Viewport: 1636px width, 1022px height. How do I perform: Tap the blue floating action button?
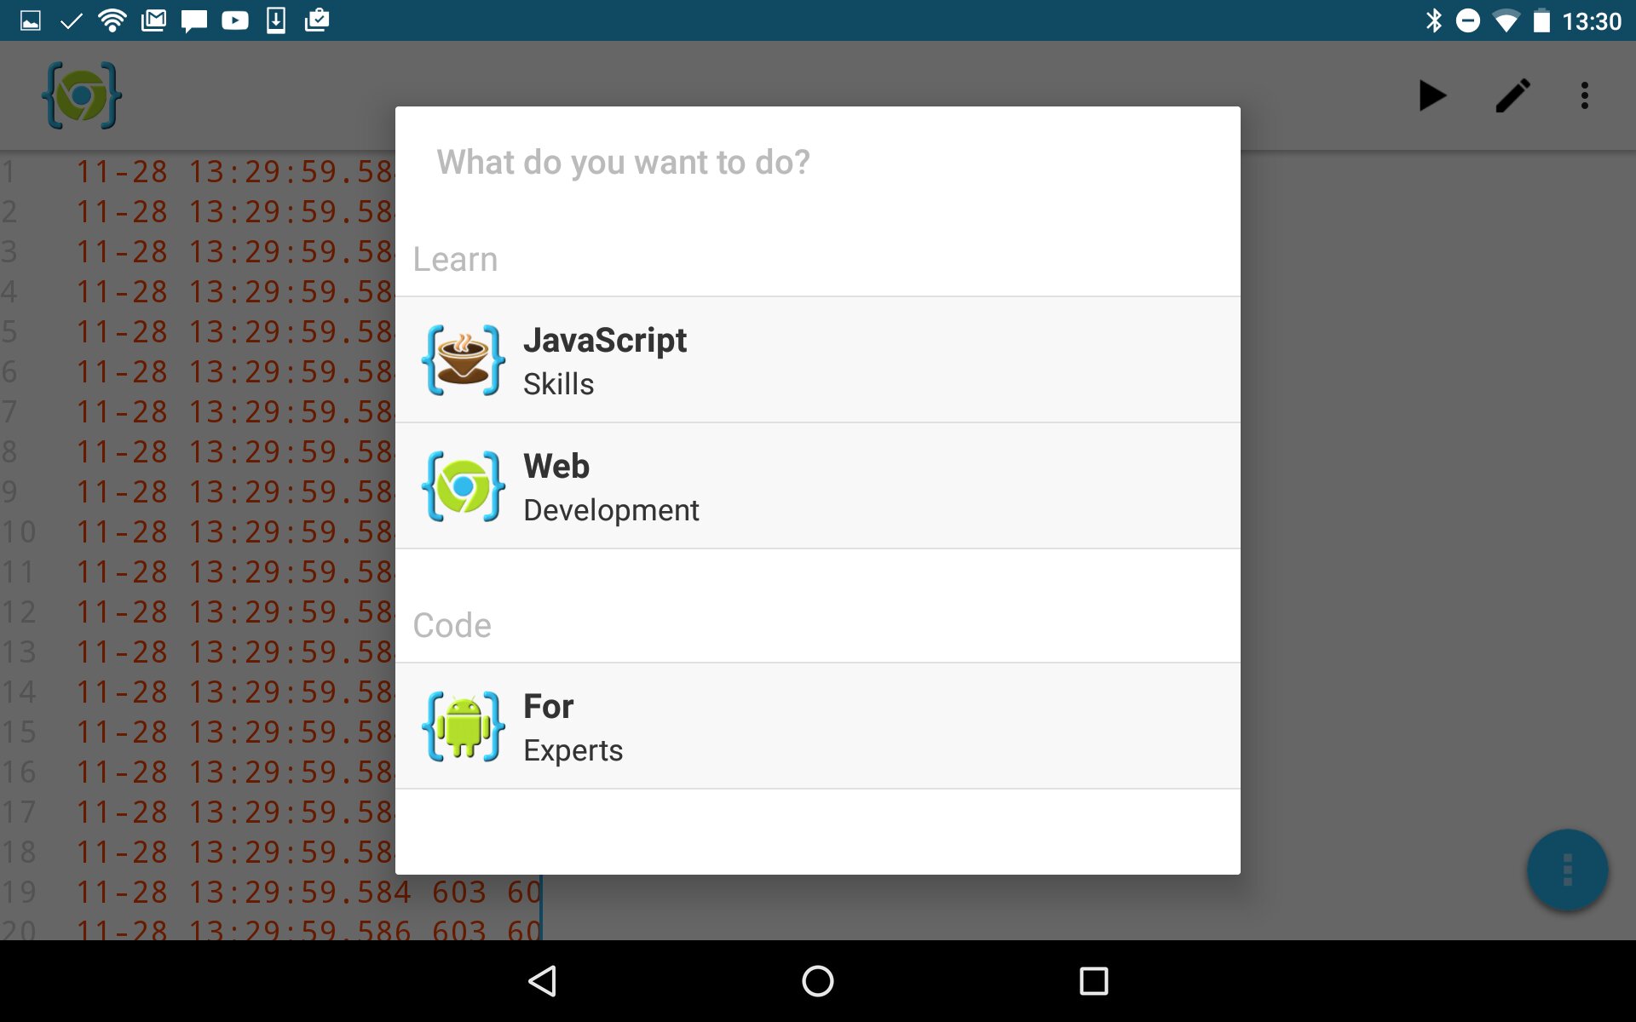pyautogui.click(x=1566, y=870)
